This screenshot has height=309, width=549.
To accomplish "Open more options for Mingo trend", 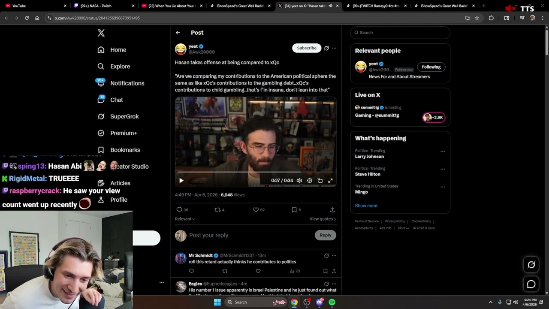I will pyautogui.click(x=443, y=187).
